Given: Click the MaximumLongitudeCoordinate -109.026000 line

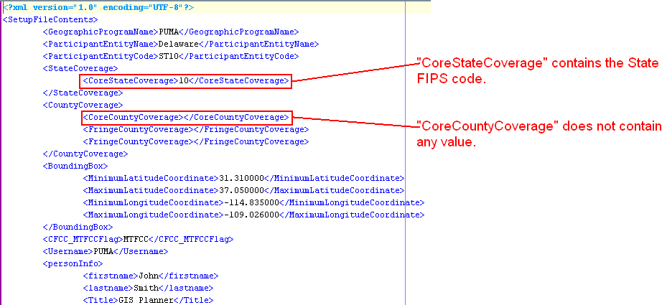Looking at the screenshot, I should [x=253, y=215].
